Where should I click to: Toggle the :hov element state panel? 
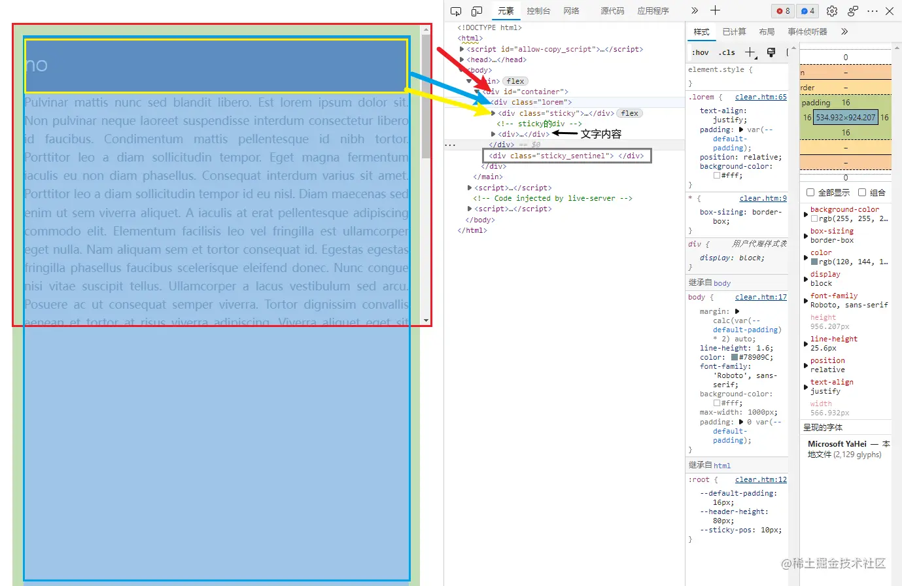(701, 52)
